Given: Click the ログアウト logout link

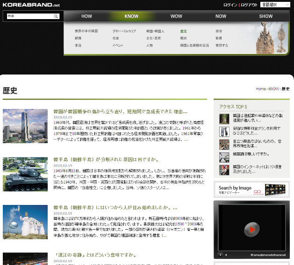Looking at the screenshot, I should point(249,5).
